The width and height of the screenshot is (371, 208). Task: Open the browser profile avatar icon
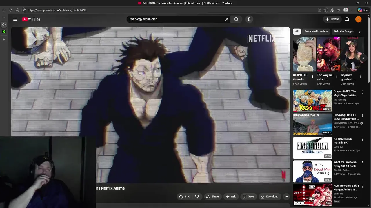[x=345, y=10]
